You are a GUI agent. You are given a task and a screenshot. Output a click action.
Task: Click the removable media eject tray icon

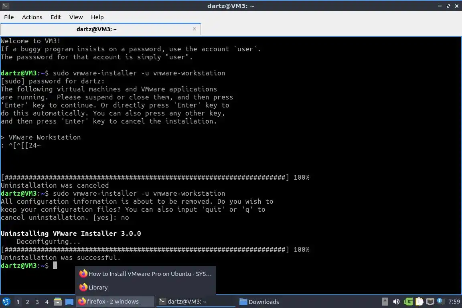(x=385, y=302)
